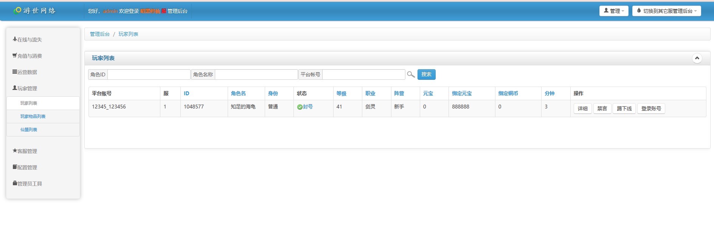Expand 充值与消费 sidebar section

tap(27, 56)
